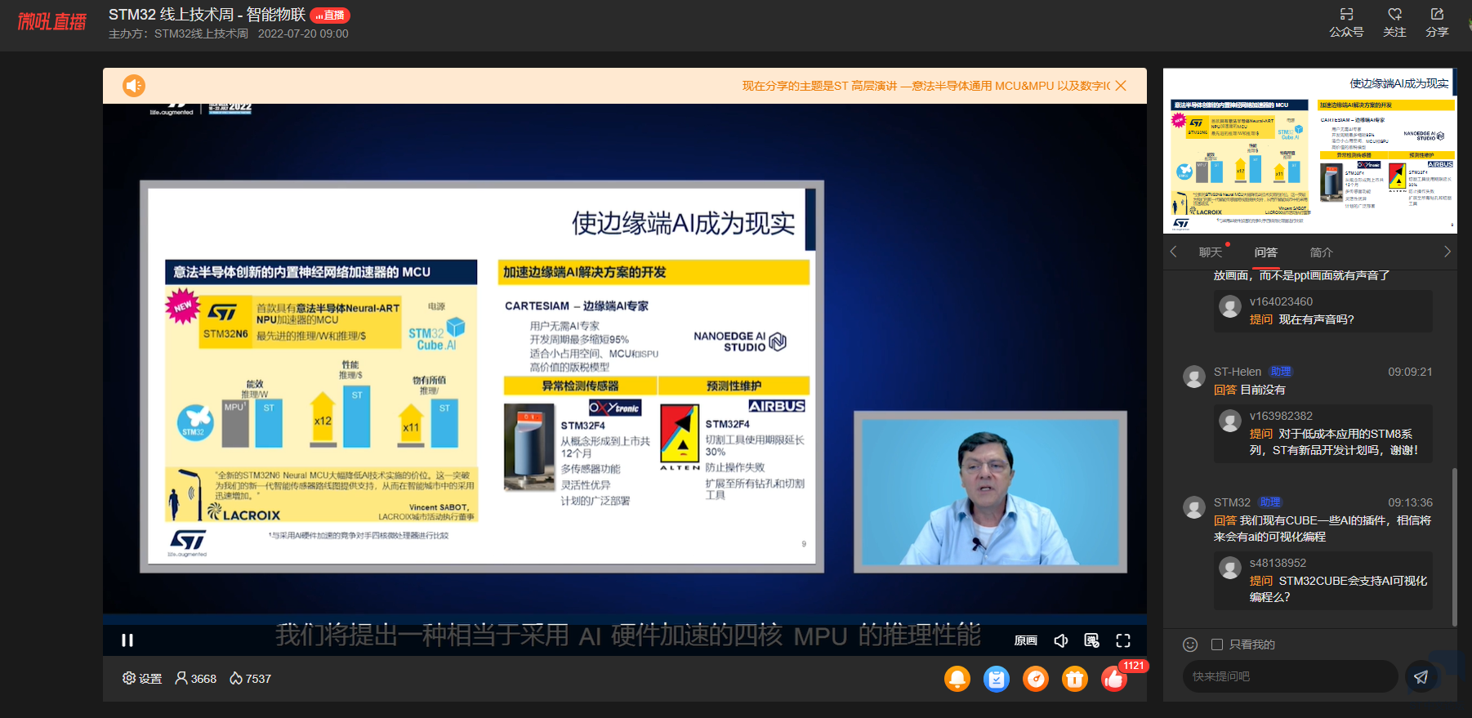This screenshot has width=1472, height=718.
Task: Click the orange compass icon
Action: tap(1036, 679)
